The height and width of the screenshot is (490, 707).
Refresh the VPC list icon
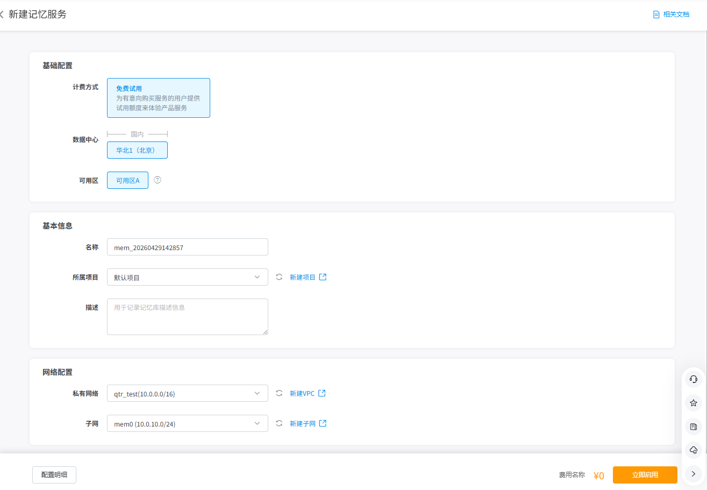[279, 393]
